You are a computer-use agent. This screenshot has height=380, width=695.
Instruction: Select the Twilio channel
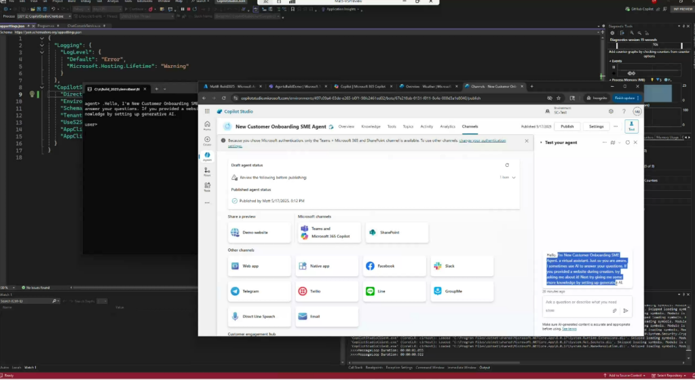[x=326, y=291]
